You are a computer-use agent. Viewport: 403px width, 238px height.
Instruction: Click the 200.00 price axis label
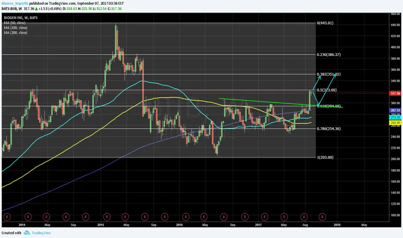click(x=395, y=159)
